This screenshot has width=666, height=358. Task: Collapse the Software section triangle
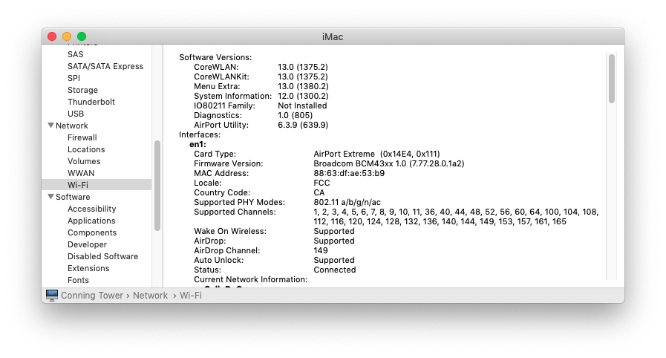(51, 197)
